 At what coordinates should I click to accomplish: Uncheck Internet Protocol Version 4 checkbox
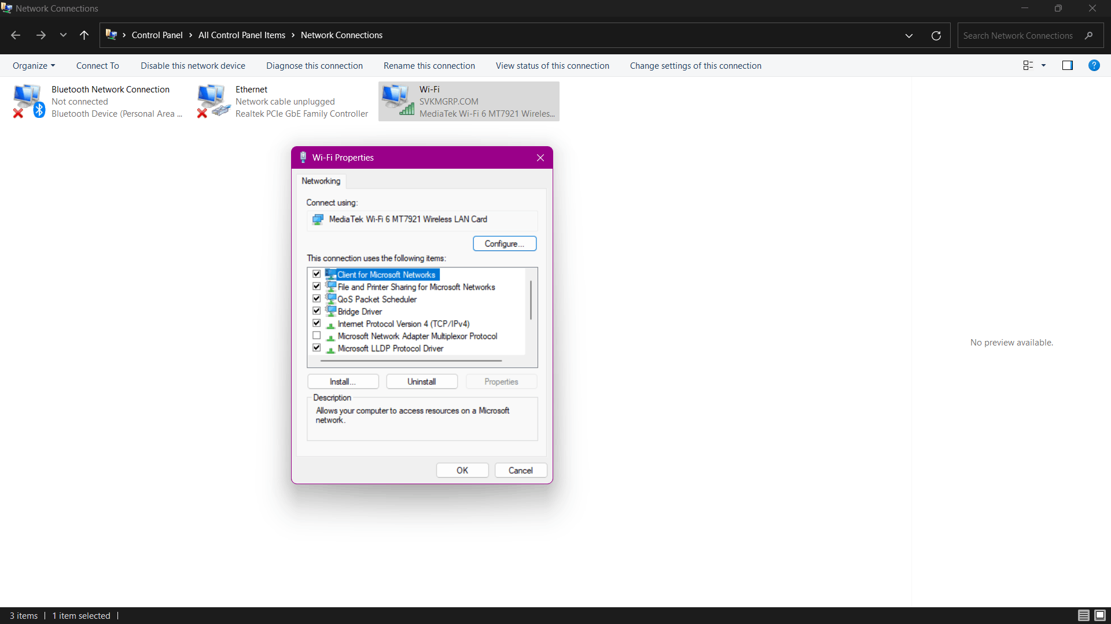317,324
